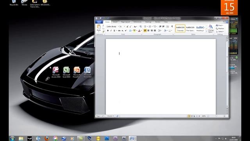The width and height of the screenshot is (250, 141).
Task: Open the File tab
Action: coord(99,22)
